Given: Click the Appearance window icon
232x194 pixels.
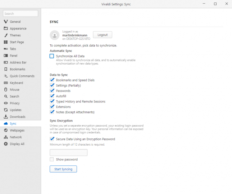Looking at the screenshot, I should pos(6,28).
